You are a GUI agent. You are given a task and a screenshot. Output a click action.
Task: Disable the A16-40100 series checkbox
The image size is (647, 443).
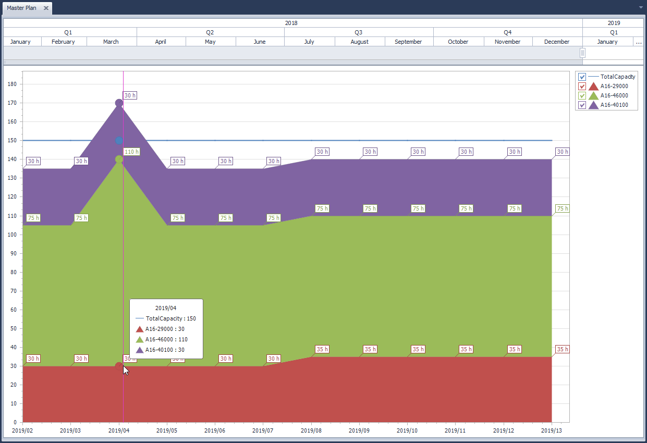click(582, 105)
